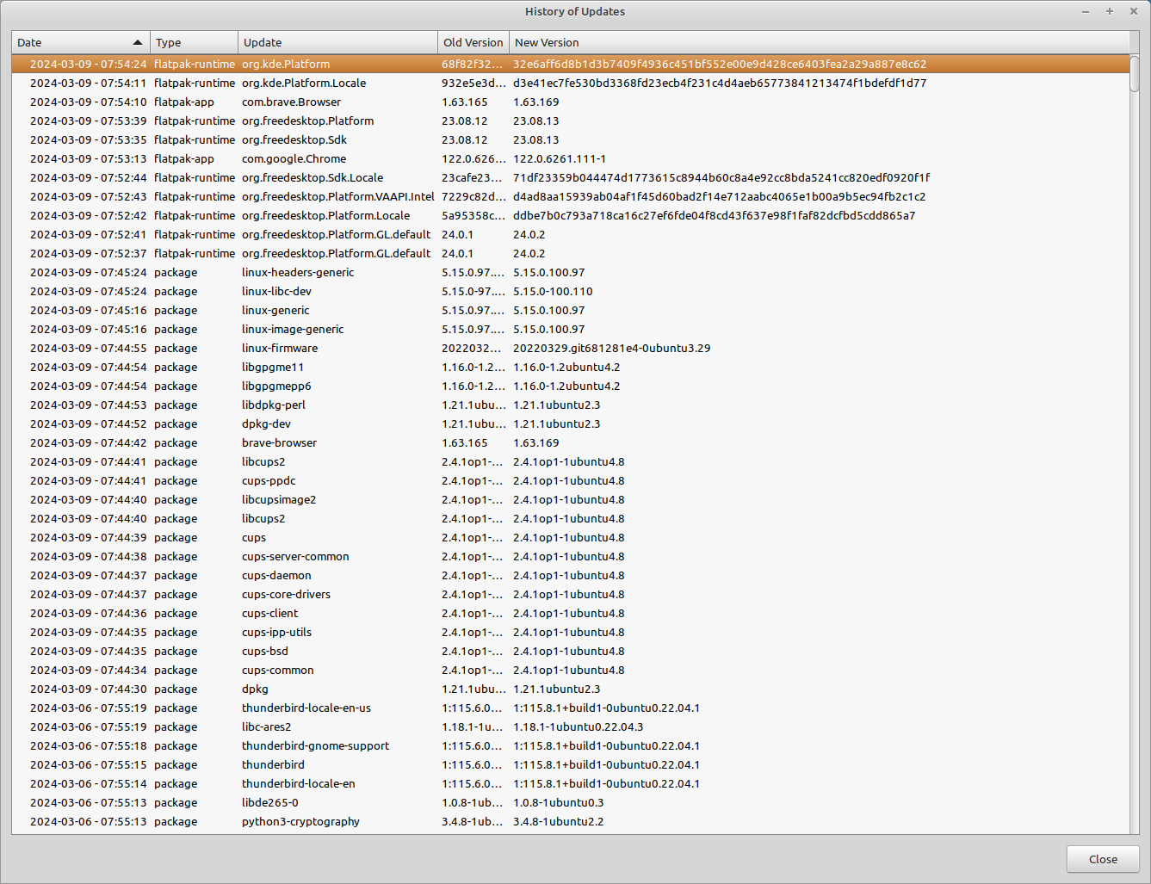
Task: Select the python3-cryptography package row
Action: 570,821
